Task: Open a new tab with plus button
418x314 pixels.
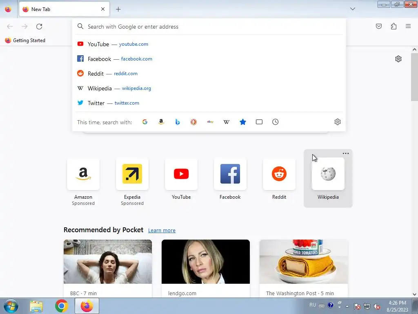Action: coord(118,9)
